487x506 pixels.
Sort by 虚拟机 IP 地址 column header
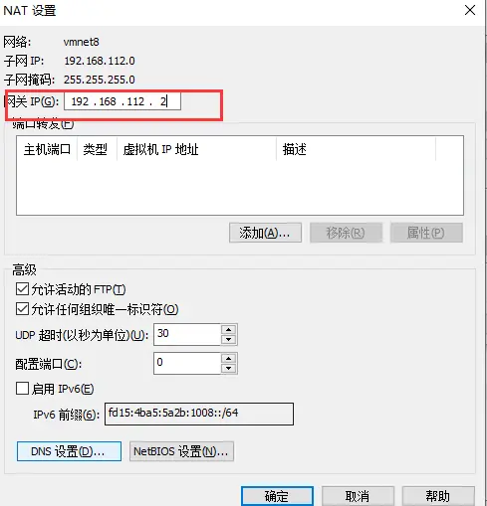(x=196, y=149)
